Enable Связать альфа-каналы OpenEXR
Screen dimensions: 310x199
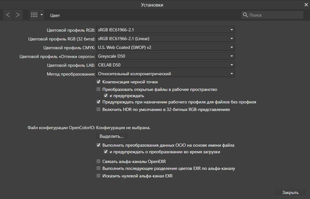pos(98,161)
